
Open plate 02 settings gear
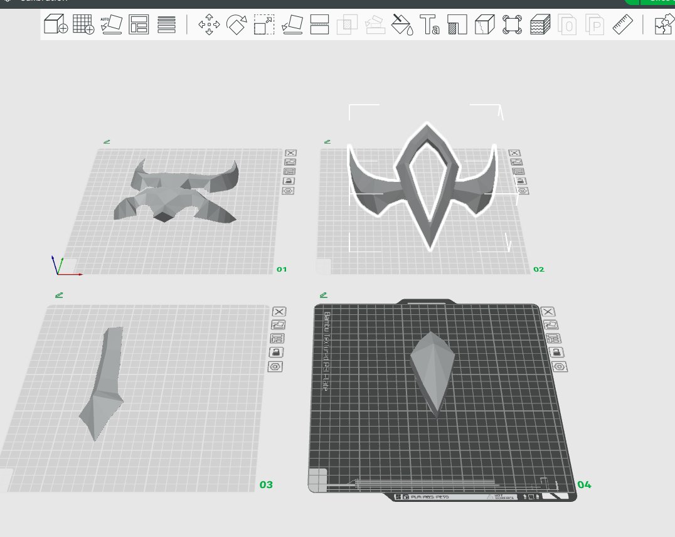pyautogui.click(x=523, y=190)
